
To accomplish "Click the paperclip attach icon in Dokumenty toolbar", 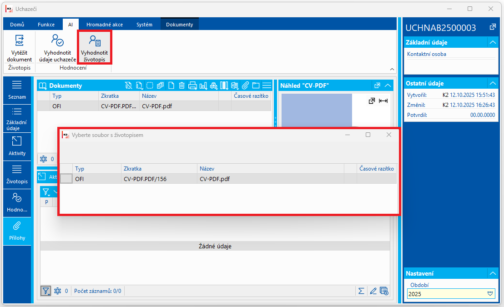I will click(246, 86).
